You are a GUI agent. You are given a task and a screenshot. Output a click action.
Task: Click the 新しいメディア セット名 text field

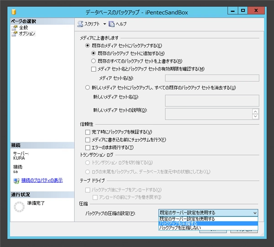coord(212,100)
